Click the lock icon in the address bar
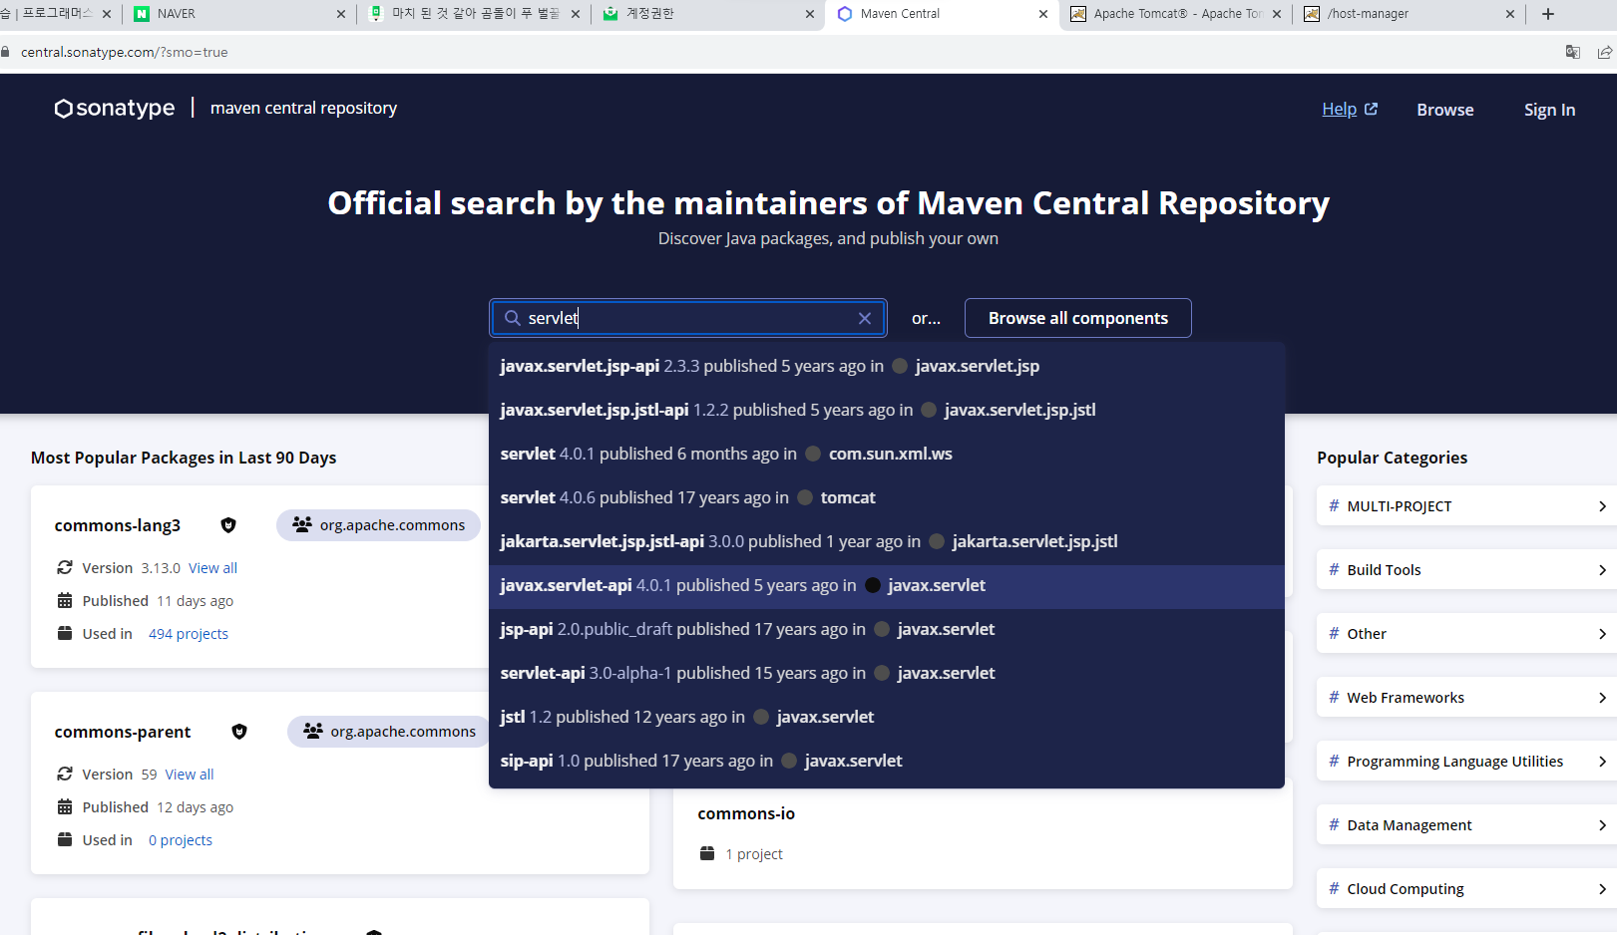 6,52
